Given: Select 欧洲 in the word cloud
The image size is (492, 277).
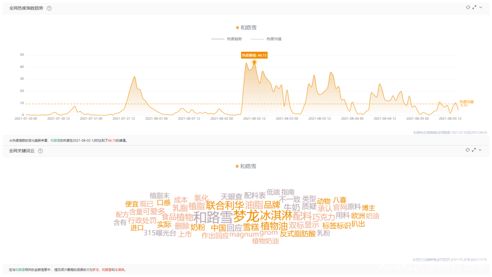Looking at the screenshot, I should pyautogui.click(x=358, y=216).
